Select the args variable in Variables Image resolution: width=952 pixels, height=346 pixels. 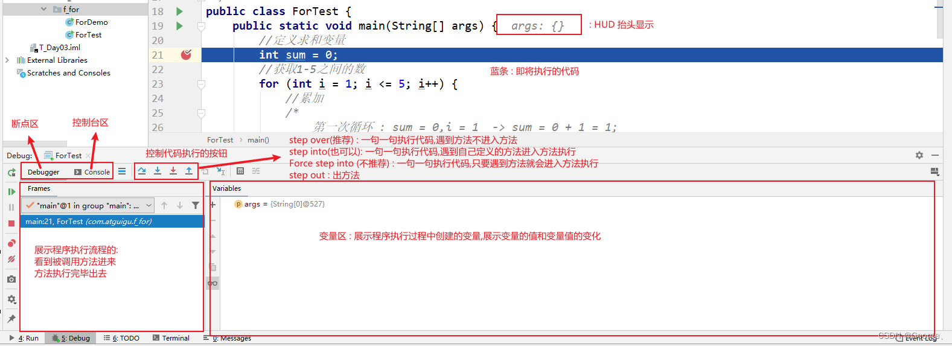[280, 204]
